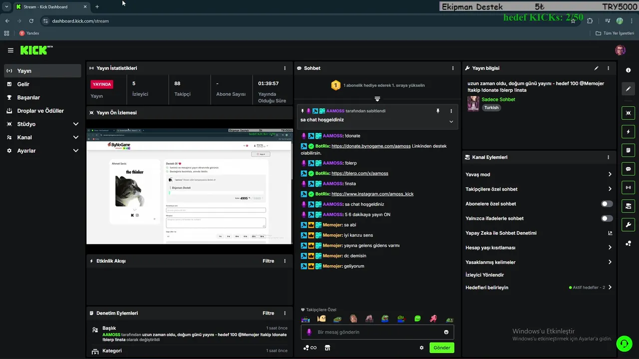Click the KICKs dots icon in right sidebar

628,243
